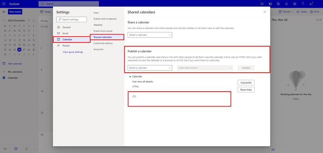The width and height of the screenshot is (323, 153).
Task: Click the Reset links button
Action: coord(246,89)
